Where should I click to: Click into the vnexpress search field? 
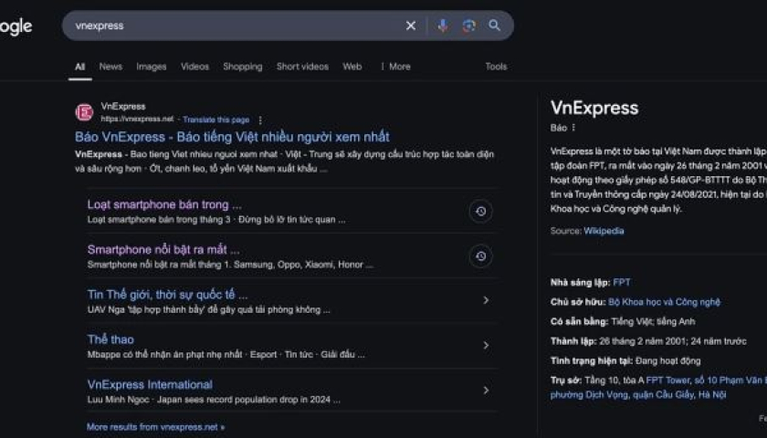(x=228, y=26)
